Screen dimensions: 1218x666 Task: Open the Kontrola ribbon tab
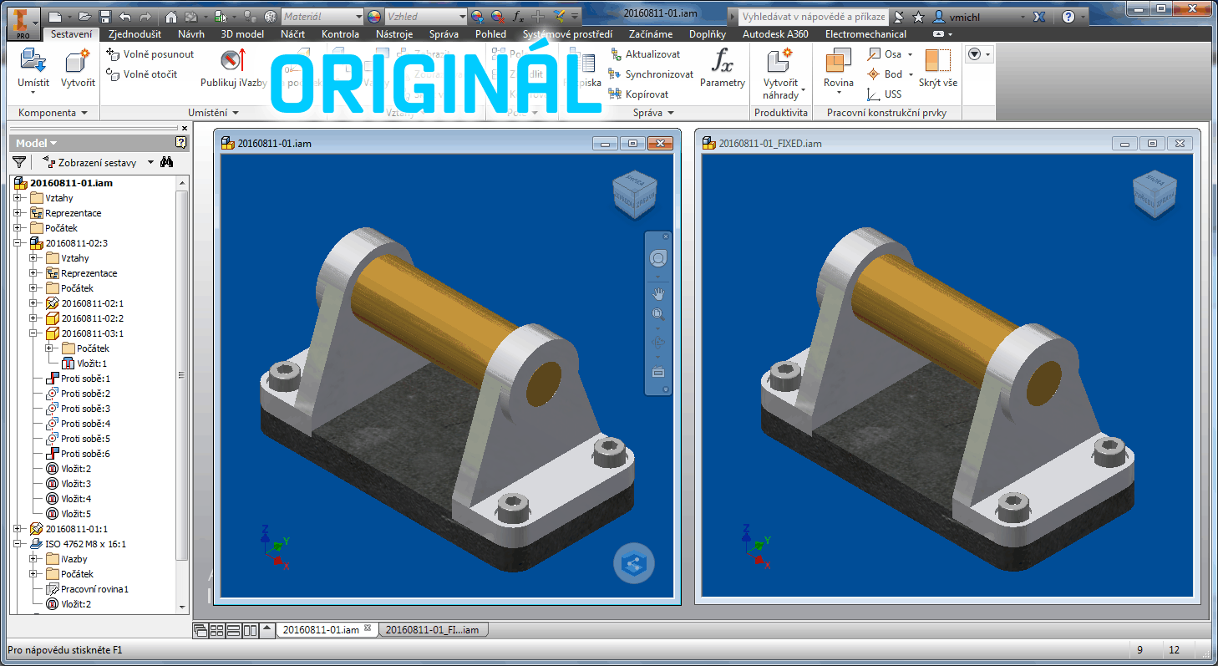(340, 34)
